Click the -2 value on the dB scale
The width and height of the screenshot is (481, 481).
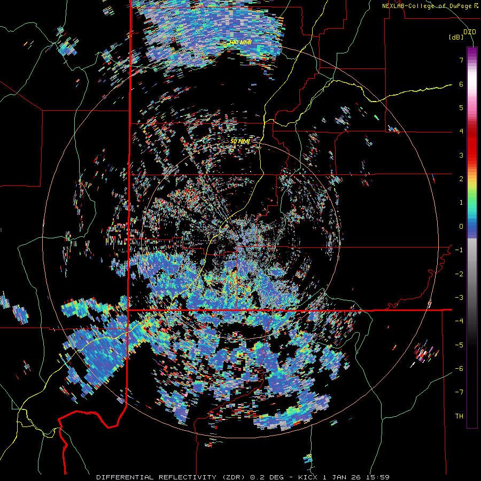(x=459, y=274)
